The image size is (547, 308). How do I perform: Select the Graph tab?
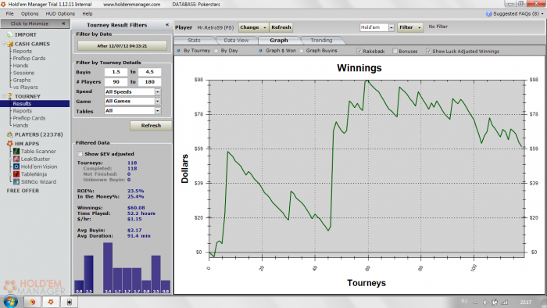coord(279,41)
